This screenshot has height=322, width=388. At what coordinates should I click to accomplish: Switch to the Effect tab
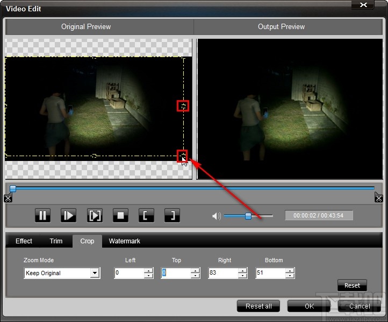[x=24, y=241]
